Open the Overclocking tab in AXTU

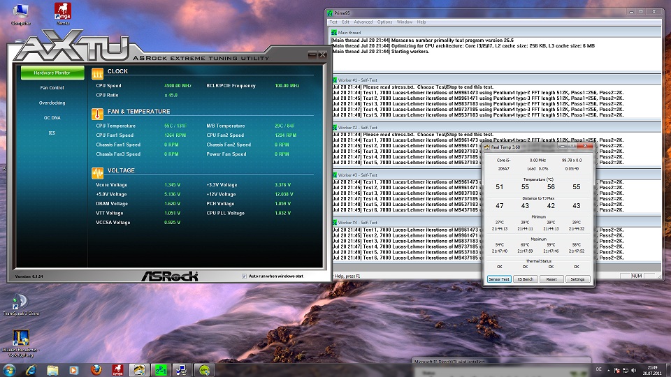[x=52, y=103]
